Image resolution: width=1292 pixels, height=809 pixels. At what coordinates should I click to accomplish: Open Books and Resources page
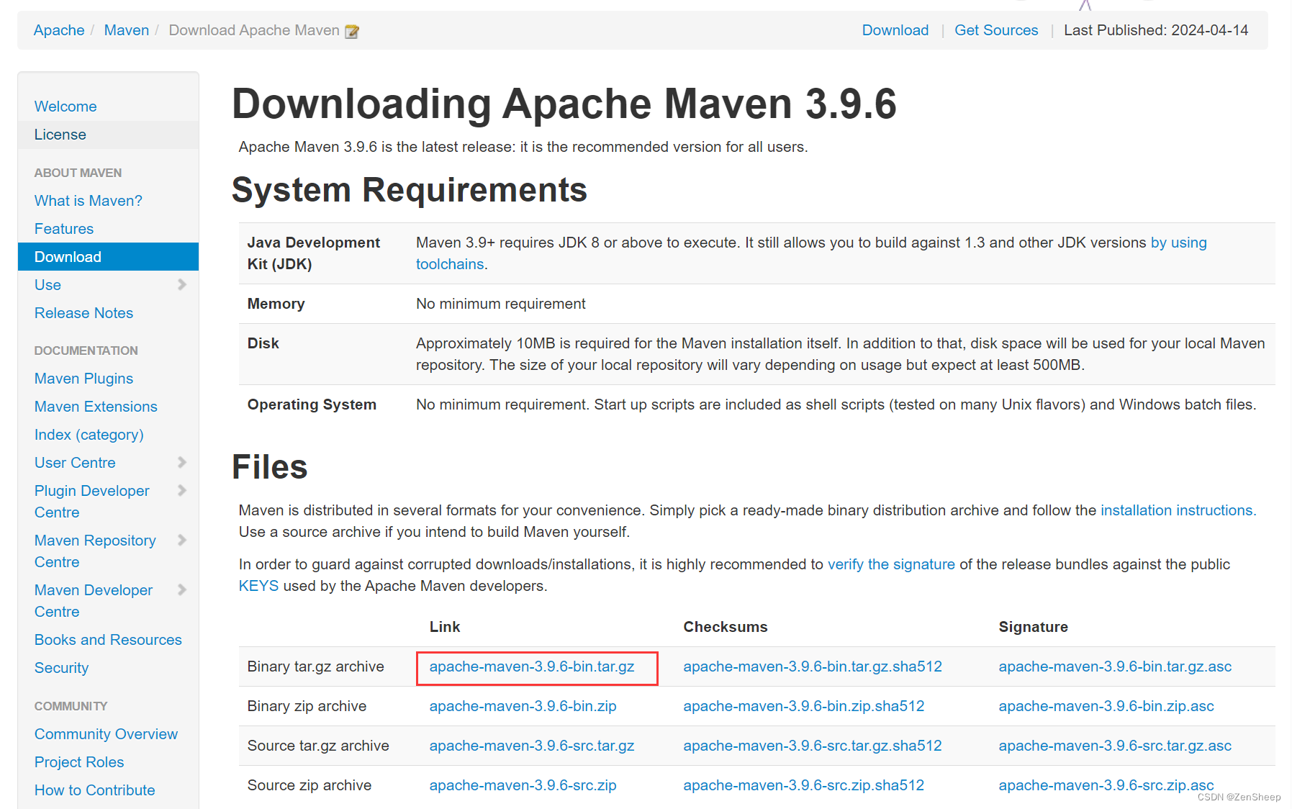pos(108,640)
